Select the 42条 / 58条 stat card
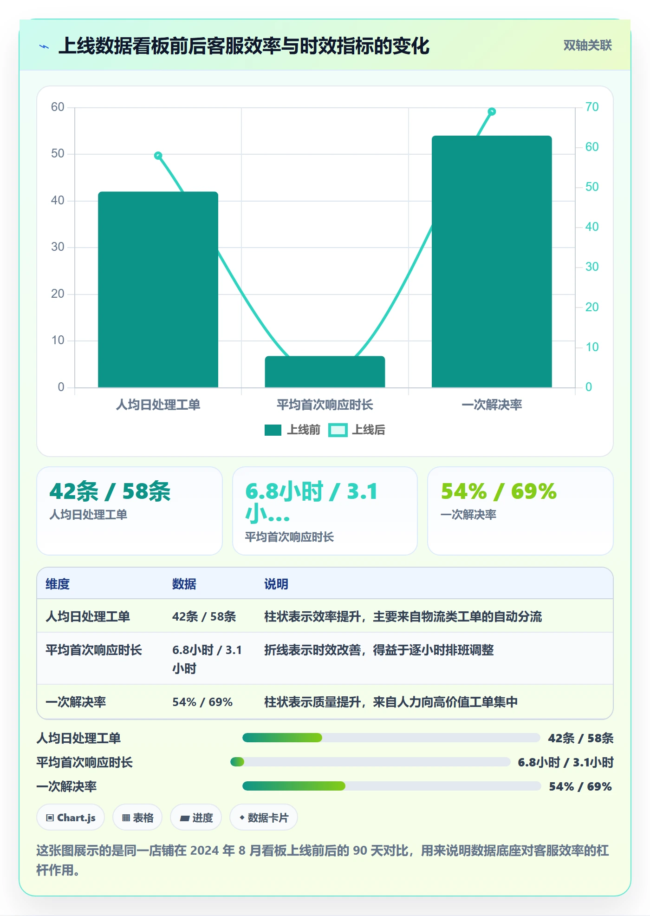 click(x=130, y=511)
